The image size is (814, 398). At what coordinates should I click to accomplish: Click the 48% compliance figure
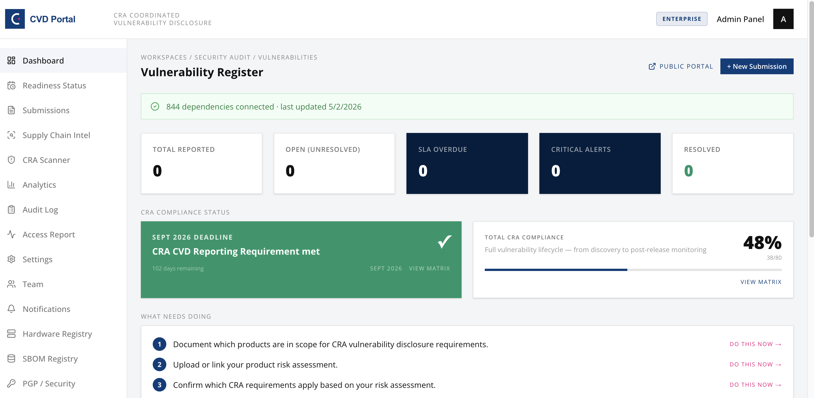point(762,242)
